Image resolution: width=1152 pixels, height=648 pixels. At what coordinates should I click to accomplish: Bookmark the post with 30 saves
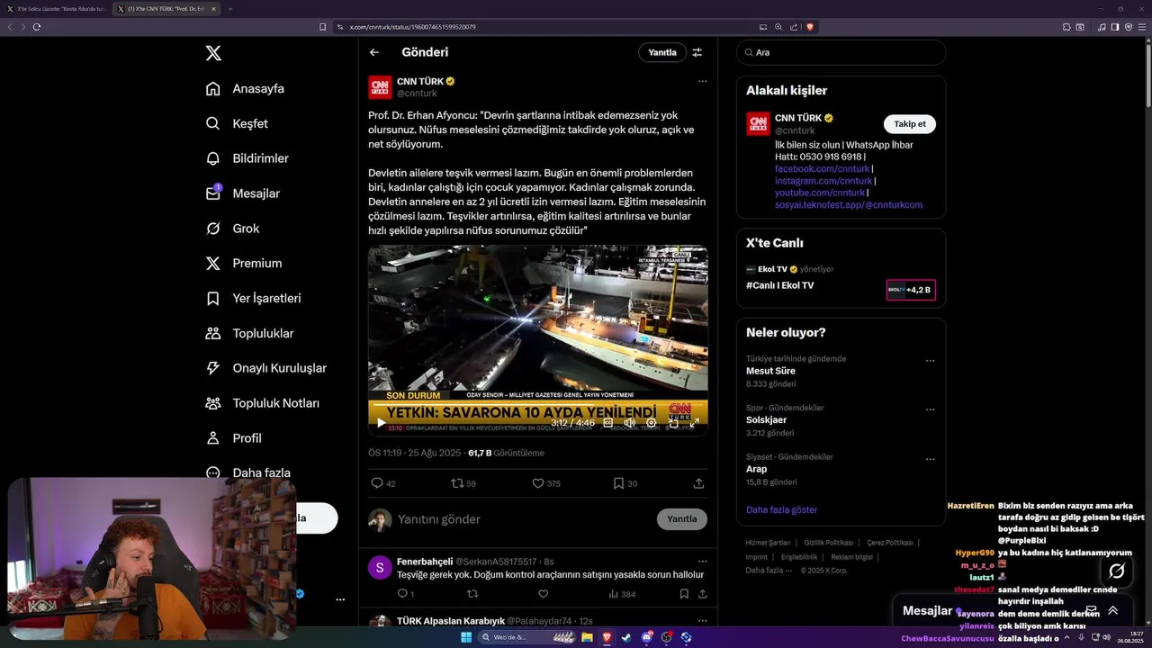pyautogui.click(x=618, y=483)
